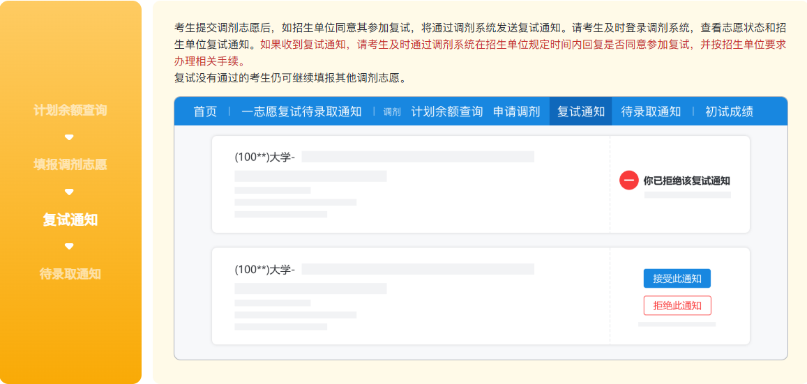Open the 申请调剂 navigation tab

[516, 112]
